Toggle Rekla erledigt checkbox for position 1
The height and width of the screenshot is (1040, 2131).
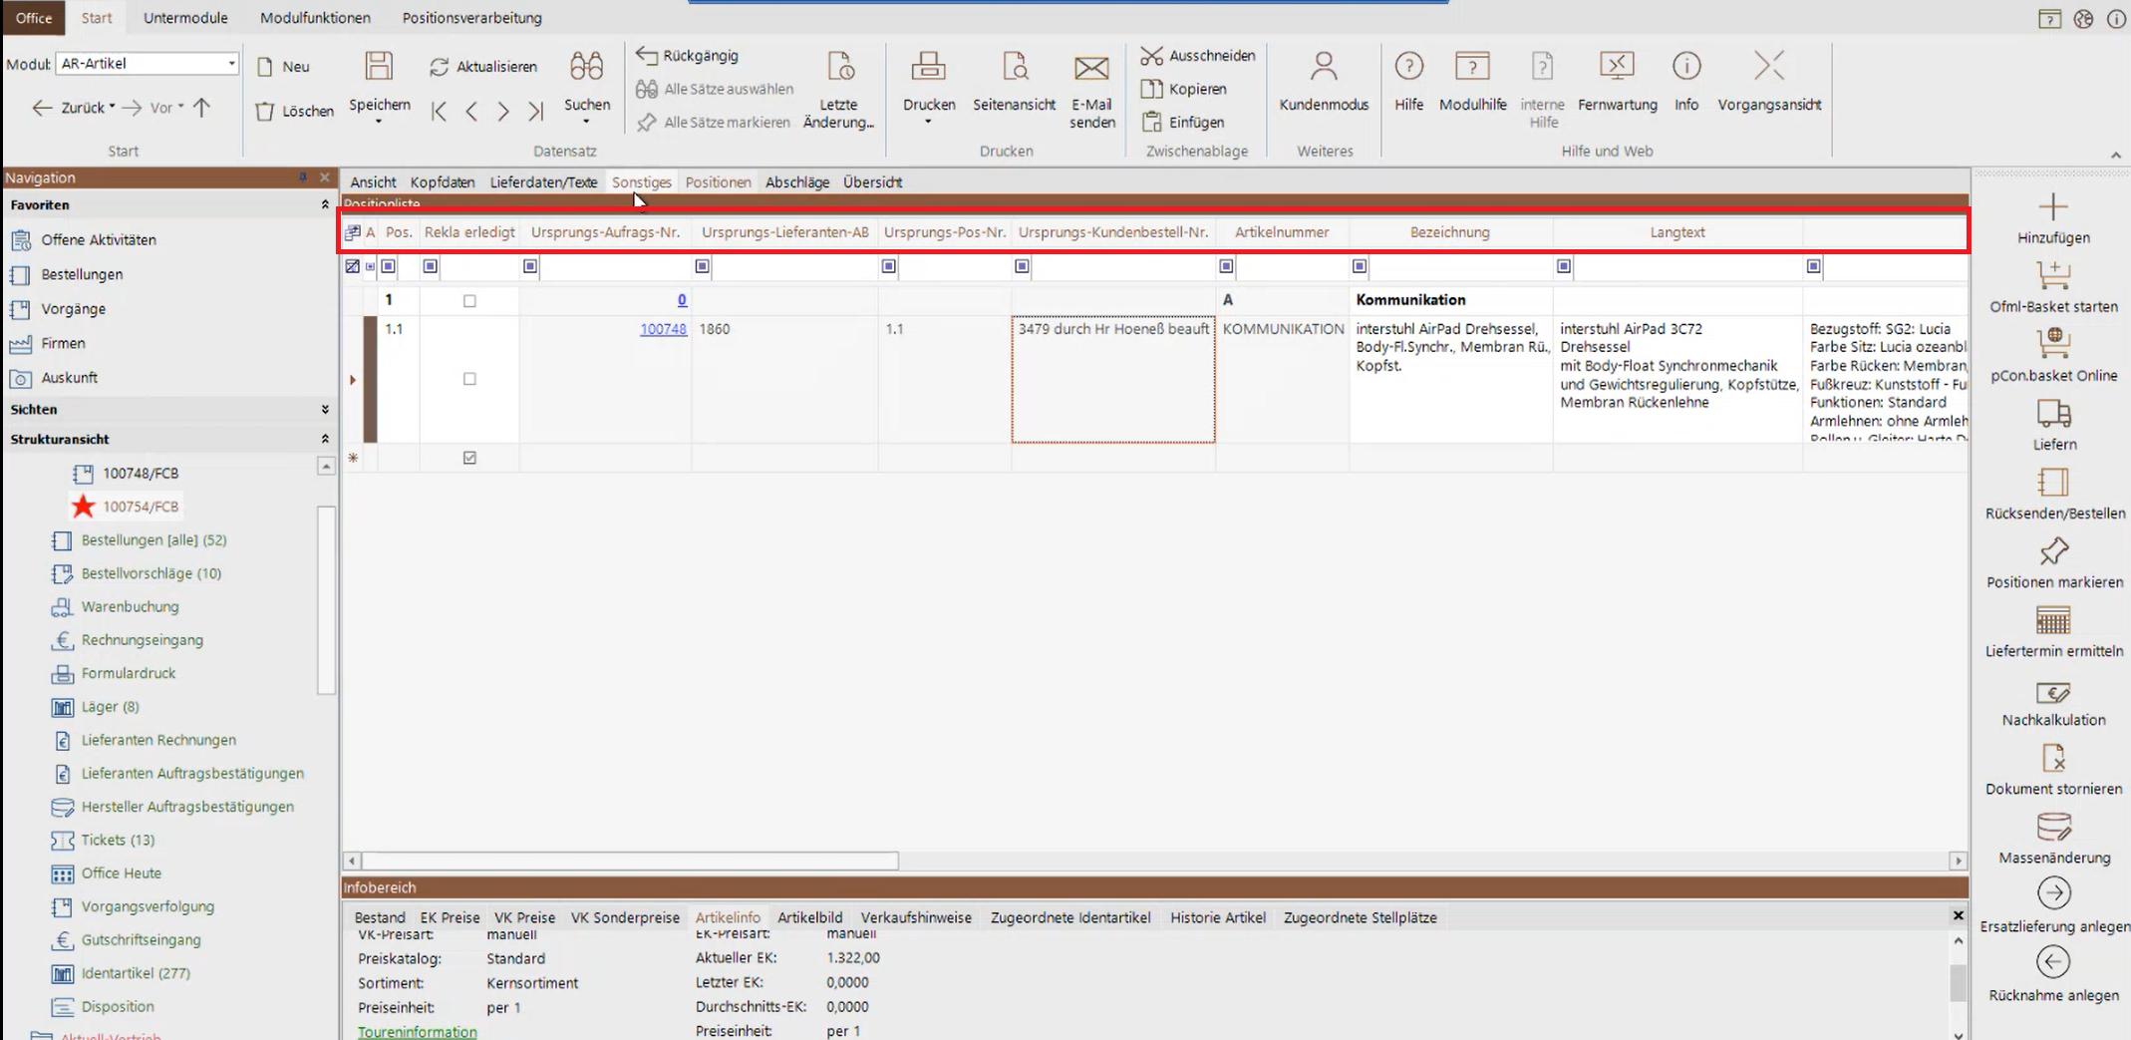pyautogui.click(x=469, y=301)
